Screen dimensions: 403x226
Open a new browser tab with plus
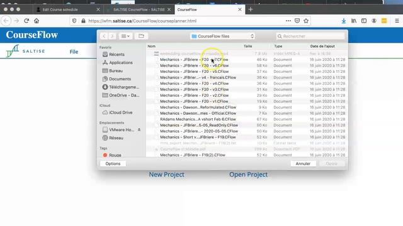[x=251, y=9]
